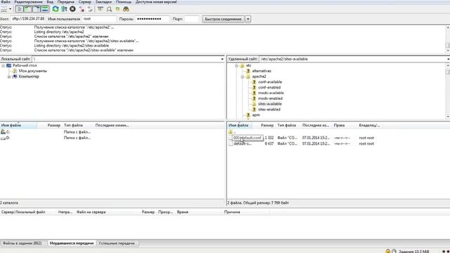The image size is (450, 253).
Task: Click the Доступна новая версия! menu item
Action: pos(156,1)
